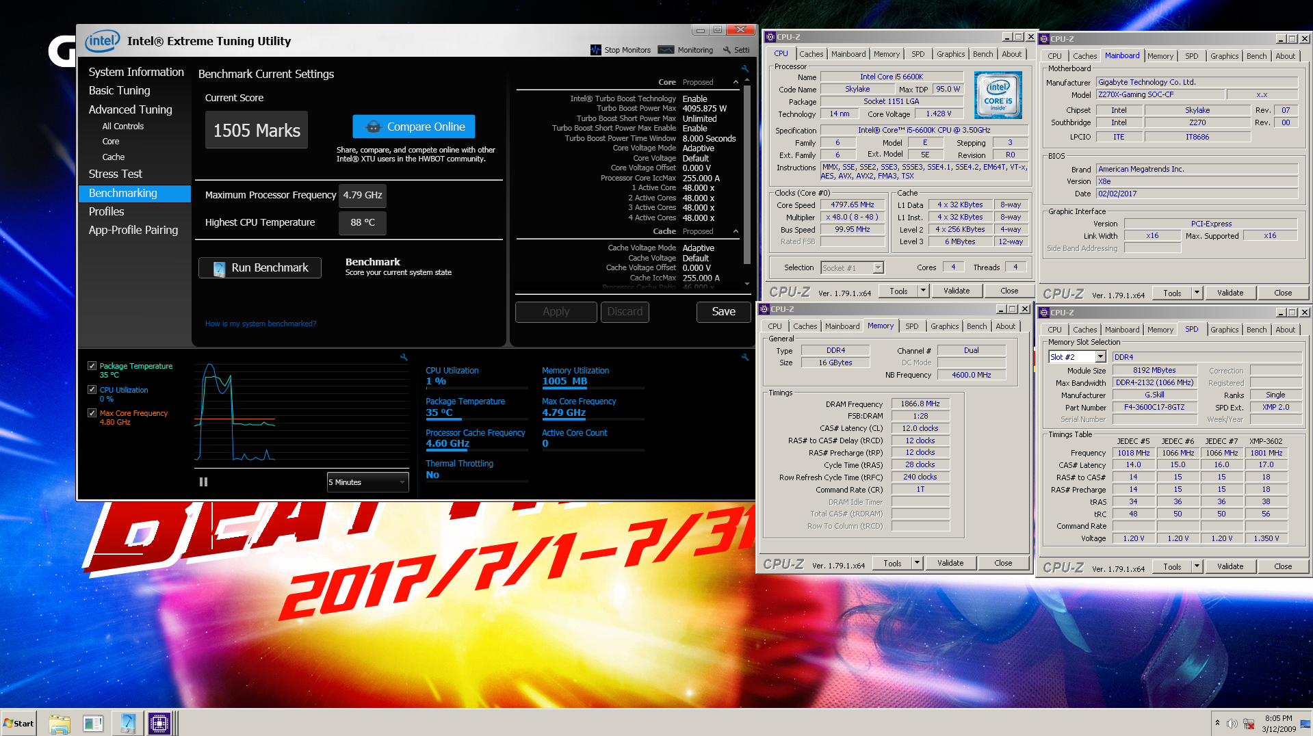Open Basic Tuning in XTU sidebar
This screenshot has width=1313, height=736.
click(119, 90)
